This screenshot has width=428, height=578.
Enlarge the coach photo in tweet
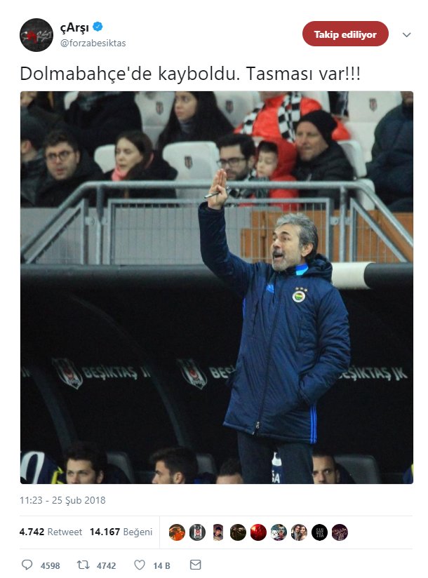[x=217, y=288]
